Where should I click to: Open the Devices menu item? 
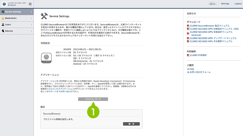(x=17, y=31)
